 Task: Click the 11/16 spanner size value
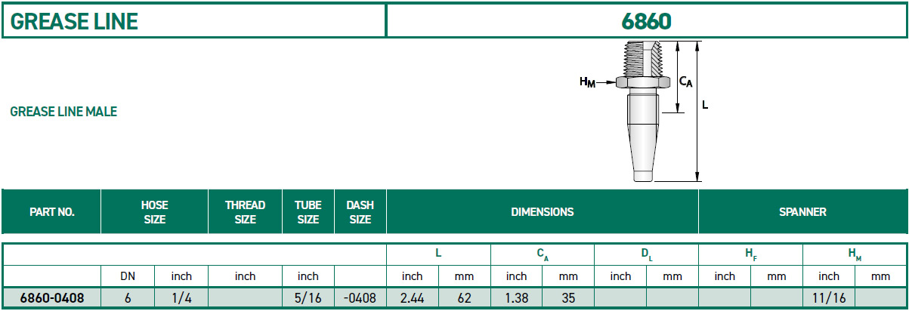coord(829,298)
